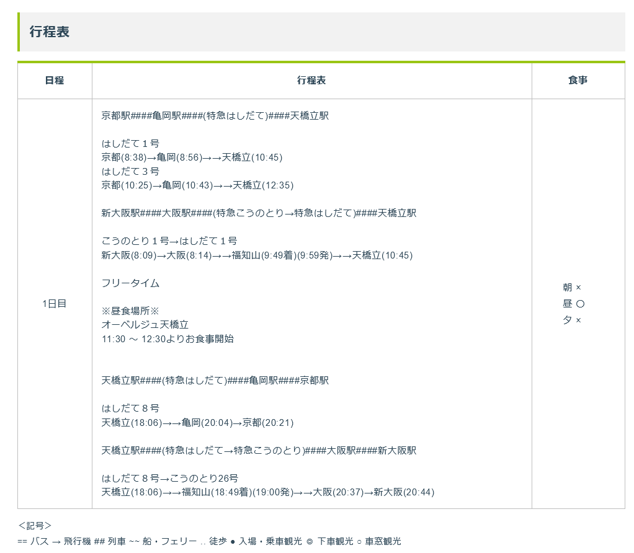Click the == バス legend entry
Viewport: 634px width, 553px height.
(x=33, y=541)
